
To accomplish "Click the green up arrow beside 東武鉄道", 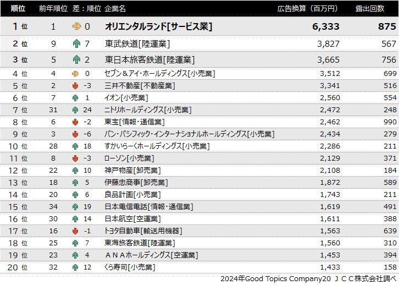I will click(x=76, y=43).
